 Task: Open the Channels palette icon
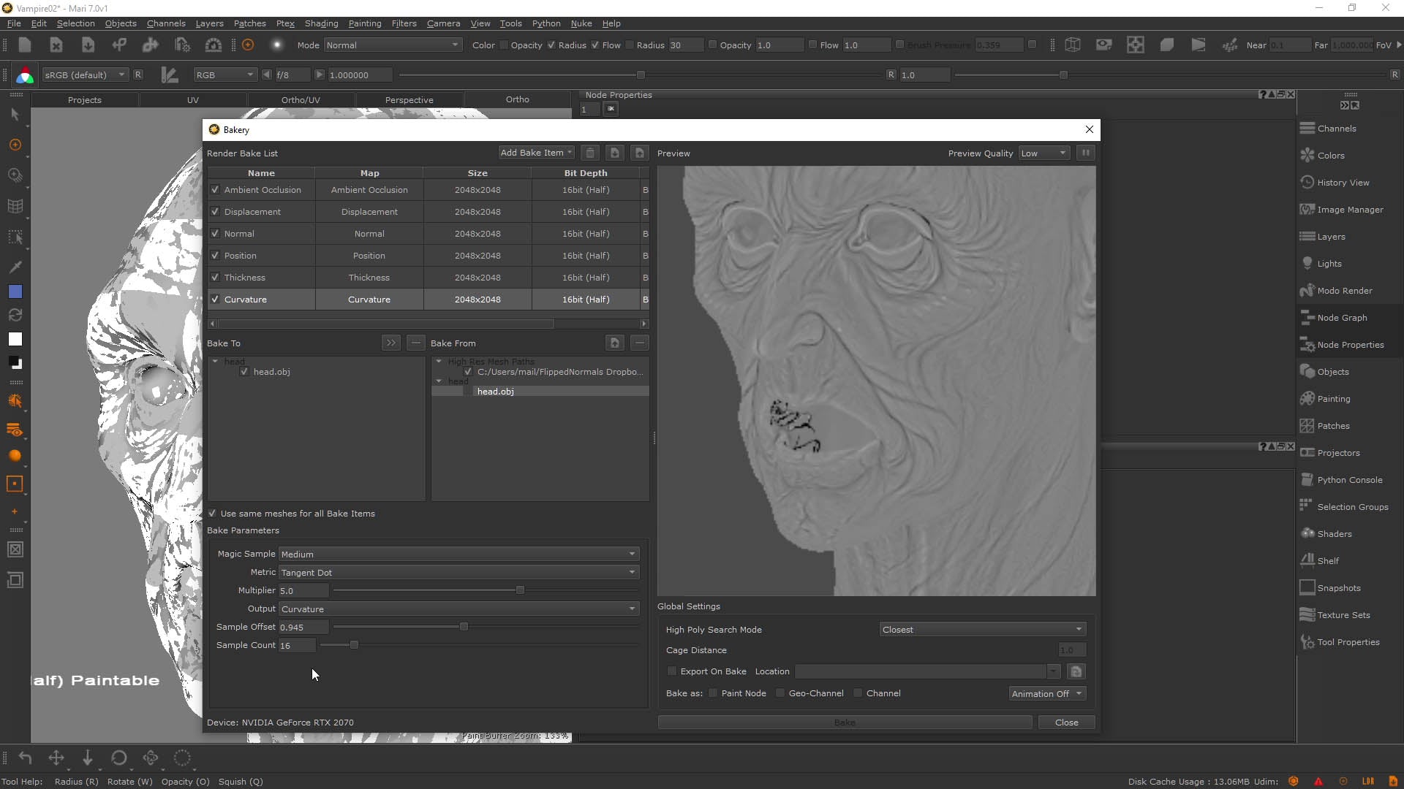[1307, 129]
